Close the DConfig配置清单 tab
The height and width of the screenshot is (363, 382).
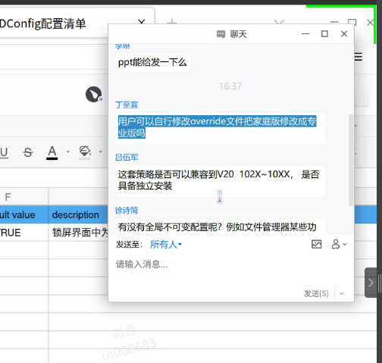(142, 22)
